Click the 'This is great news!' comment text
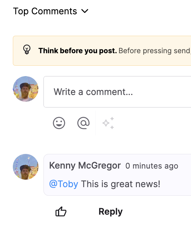191x225 pixels. (120, 184)
